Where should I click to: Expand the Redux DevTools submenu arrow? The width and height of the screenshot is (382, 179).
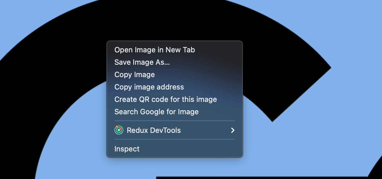[x=232, y=130]
